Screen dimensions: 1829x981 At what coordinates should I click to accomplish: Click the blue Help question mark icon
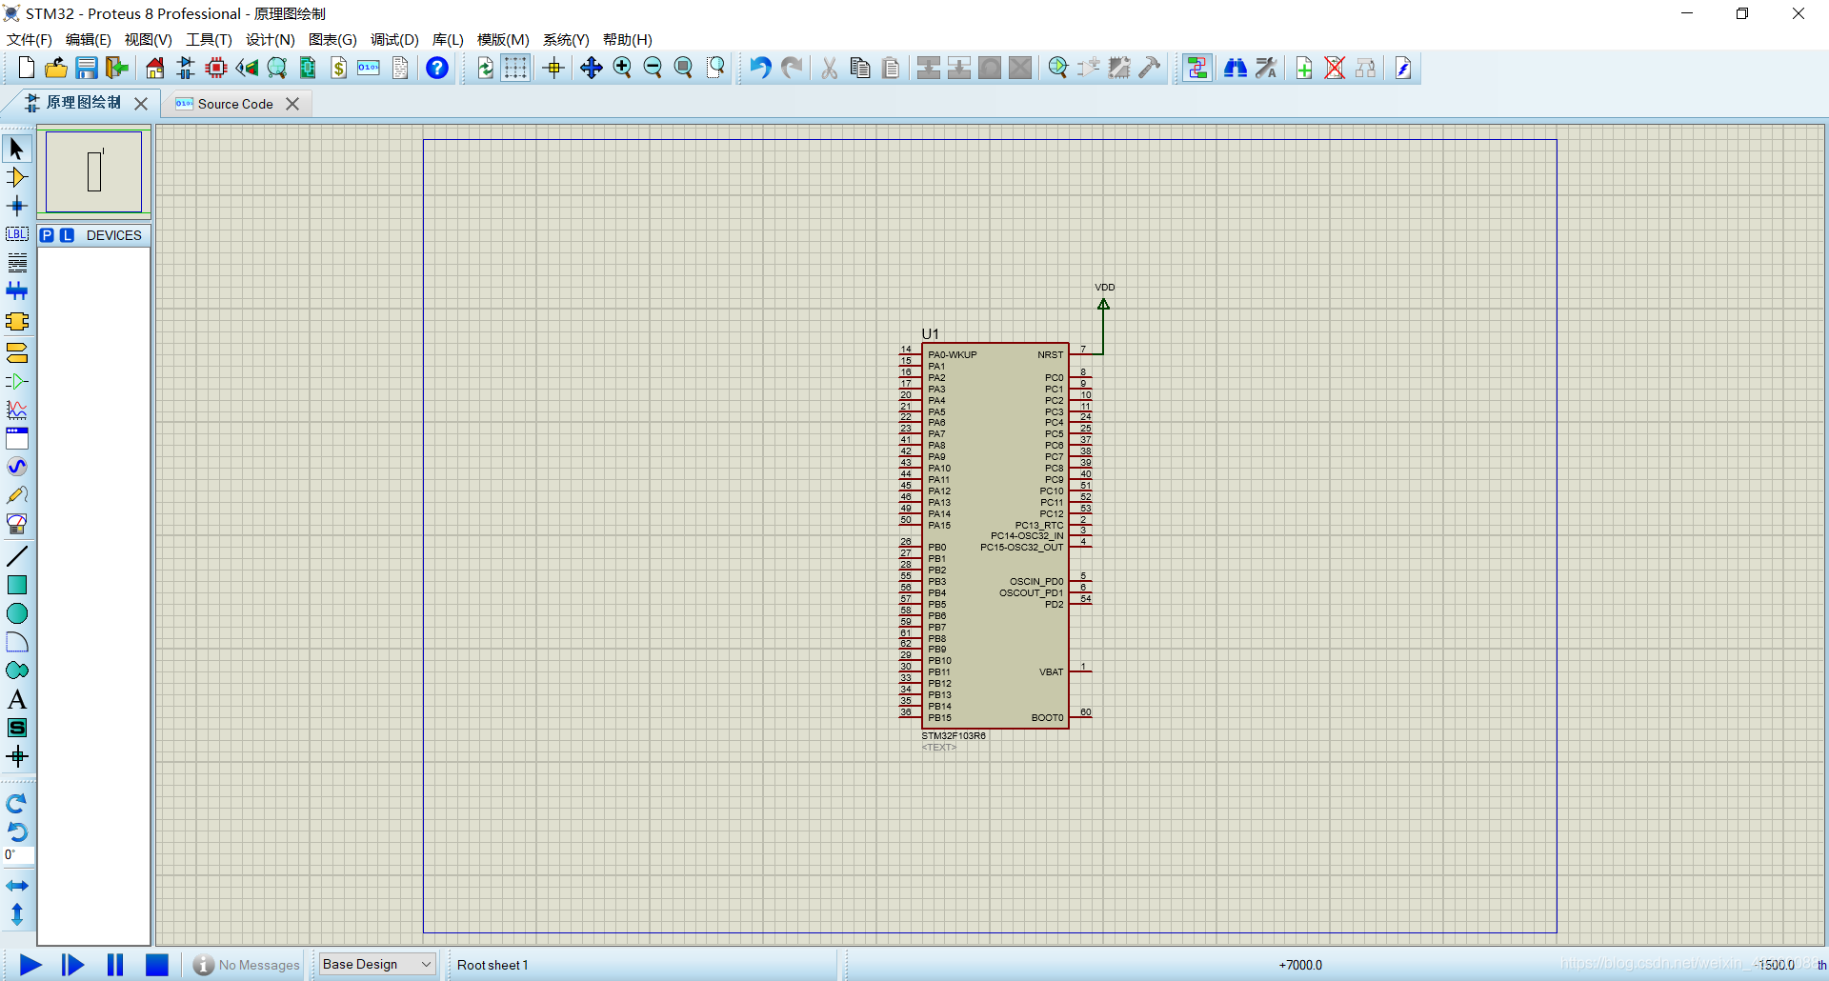(437, 68)
